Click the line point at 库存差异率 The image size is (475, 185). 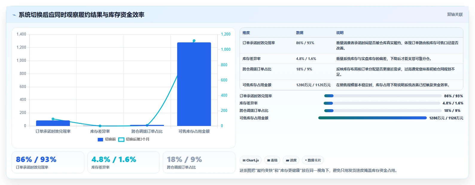pos(100,126)
